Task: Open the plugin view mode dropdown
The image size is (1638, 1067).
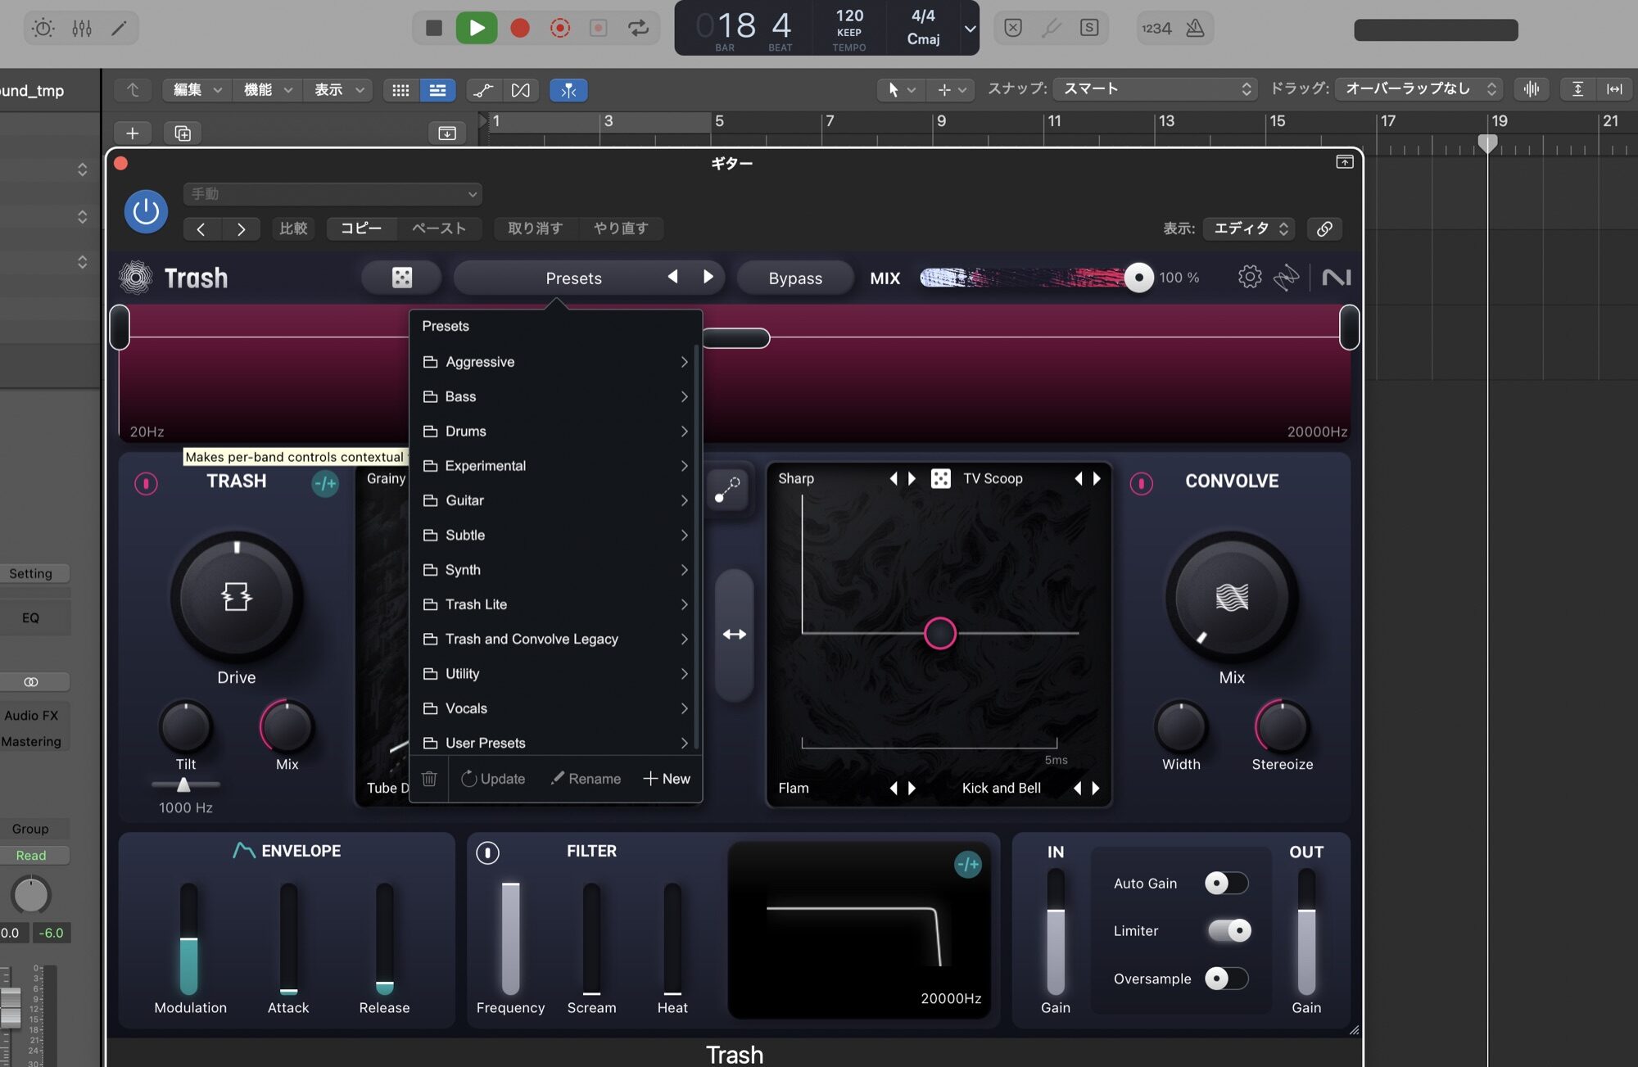Action: pyautogui.click(x=1249, y=228)
